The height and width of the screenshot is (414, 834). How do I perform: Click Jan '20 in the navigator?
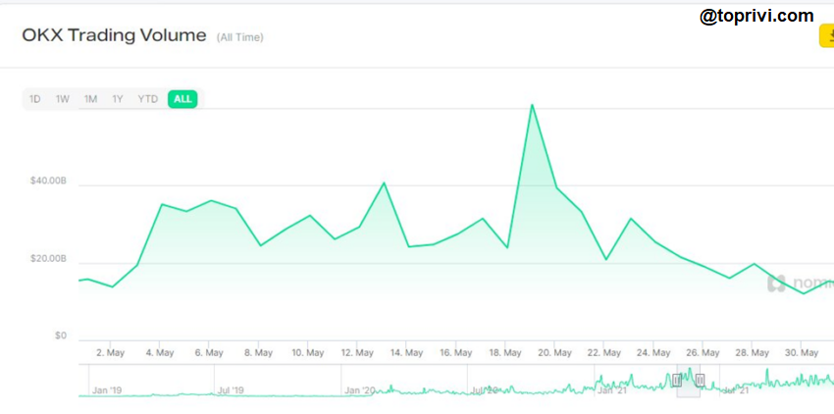pos(359,390)
